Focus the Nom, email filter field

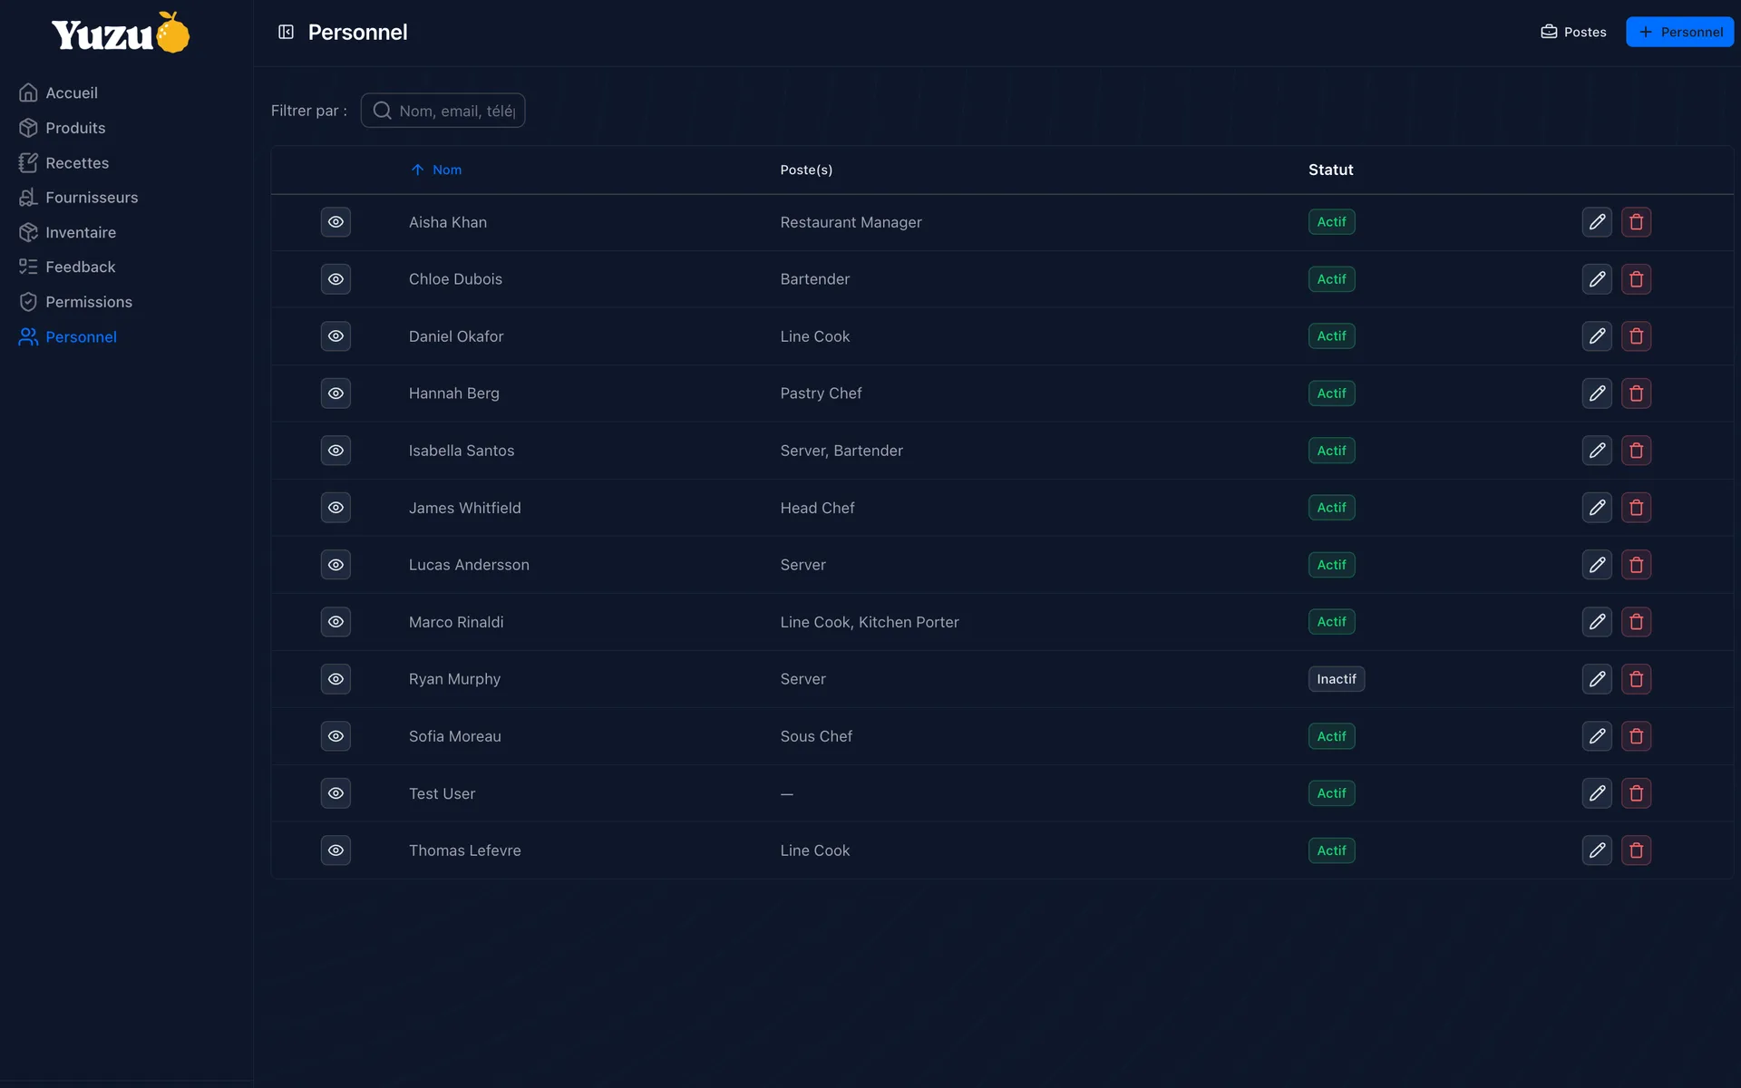[443, 111]
